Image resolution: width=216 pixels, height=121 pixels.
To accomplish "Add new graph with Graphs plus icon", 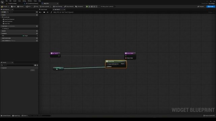I will 37,15.
